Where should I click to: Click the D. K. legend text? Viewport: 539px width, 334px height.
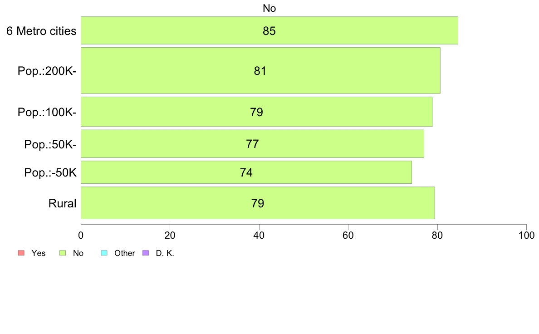coord(165,253)
